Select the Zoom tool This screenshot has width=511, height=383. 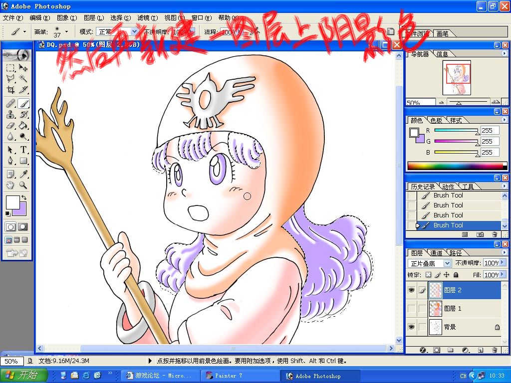click(x=23, y=186)
